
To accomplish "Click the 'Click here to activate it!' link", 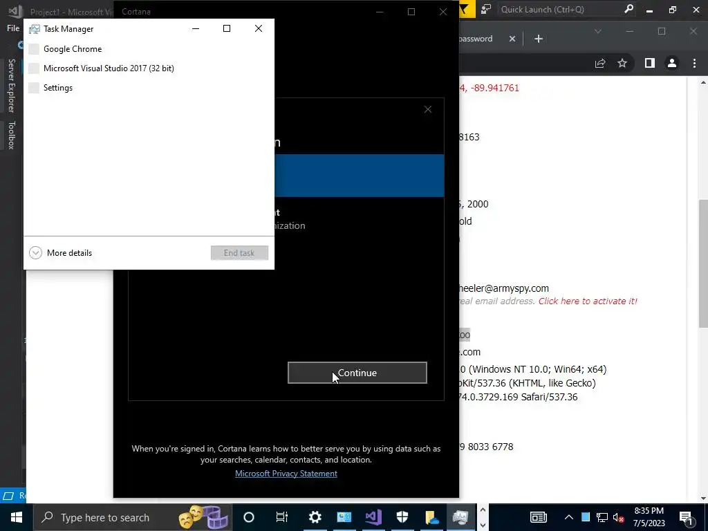I will click(x=588, y=301).
